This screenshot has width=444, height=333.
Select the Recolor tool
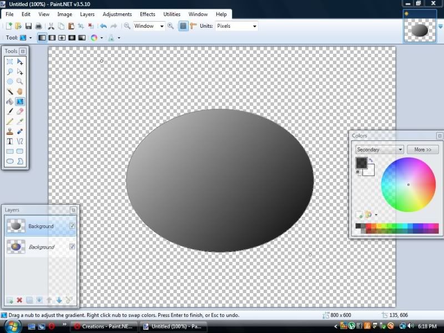(x=20, y=131)
